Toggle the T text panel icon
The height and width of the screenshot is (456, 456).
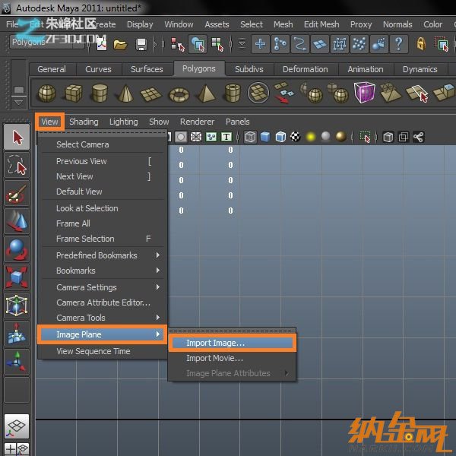click(x=226, y=137)
